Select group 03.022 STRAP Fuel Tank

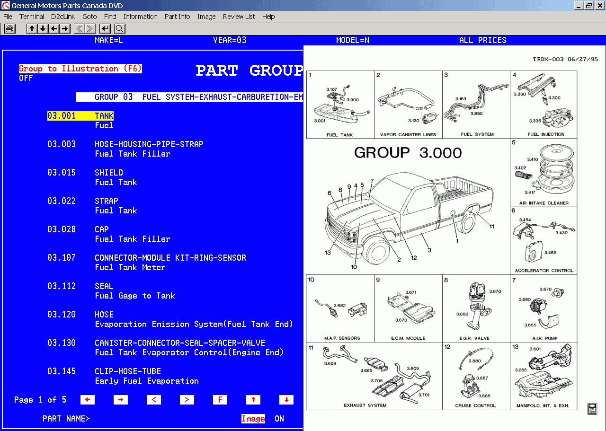click(92, 206)
